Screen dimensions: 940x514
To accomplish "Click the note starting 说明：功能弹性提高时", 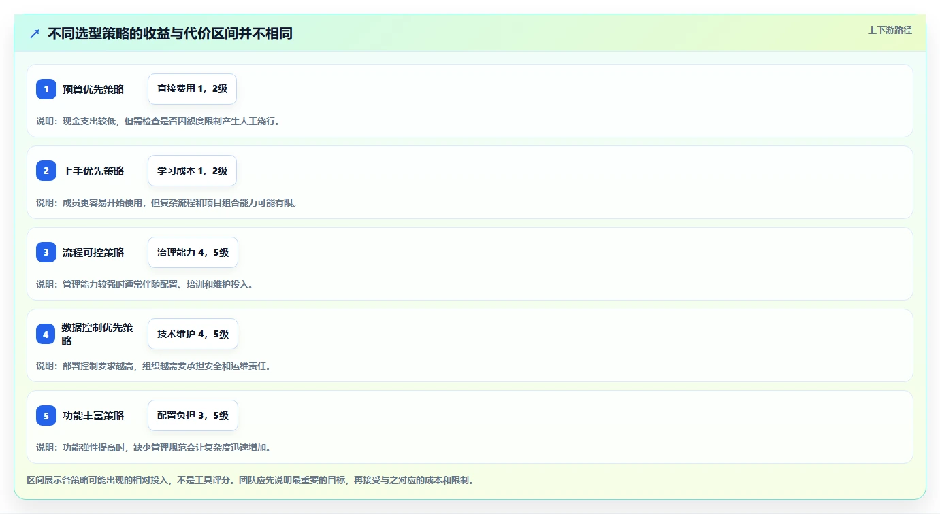I will [x=154, y=447].
